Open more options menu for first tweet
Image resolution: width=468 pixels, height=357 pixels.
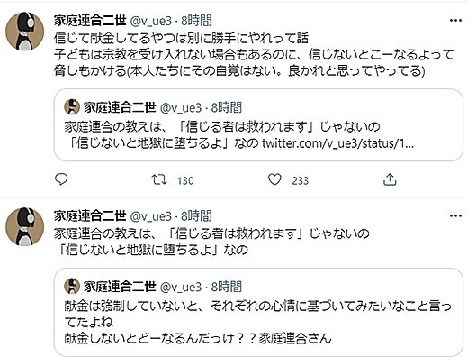455,21
